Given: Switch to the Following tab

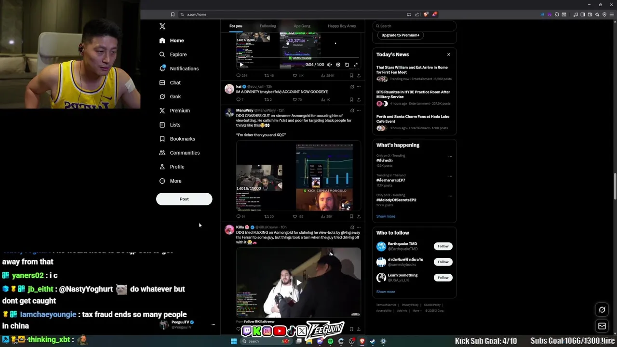Looking at the screenshot, I should click(268, 26).
